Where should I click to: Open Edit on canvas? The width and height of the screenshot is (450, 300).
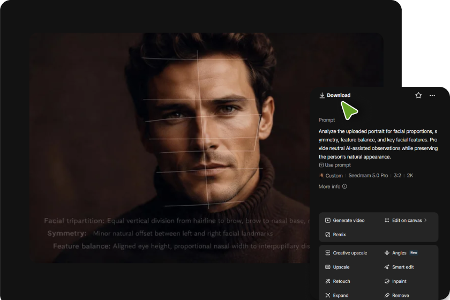[x=406, y=221]
